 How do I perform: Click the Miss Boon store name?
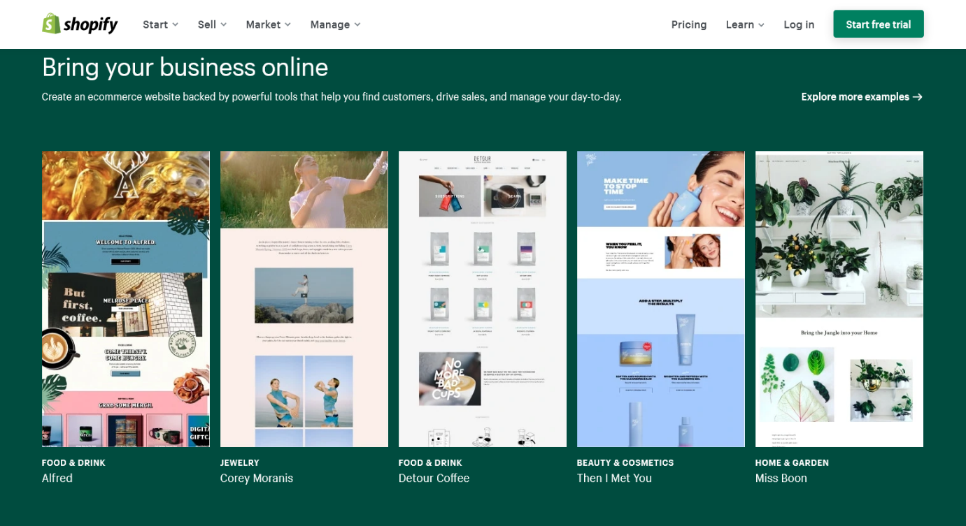coord(781,478)
